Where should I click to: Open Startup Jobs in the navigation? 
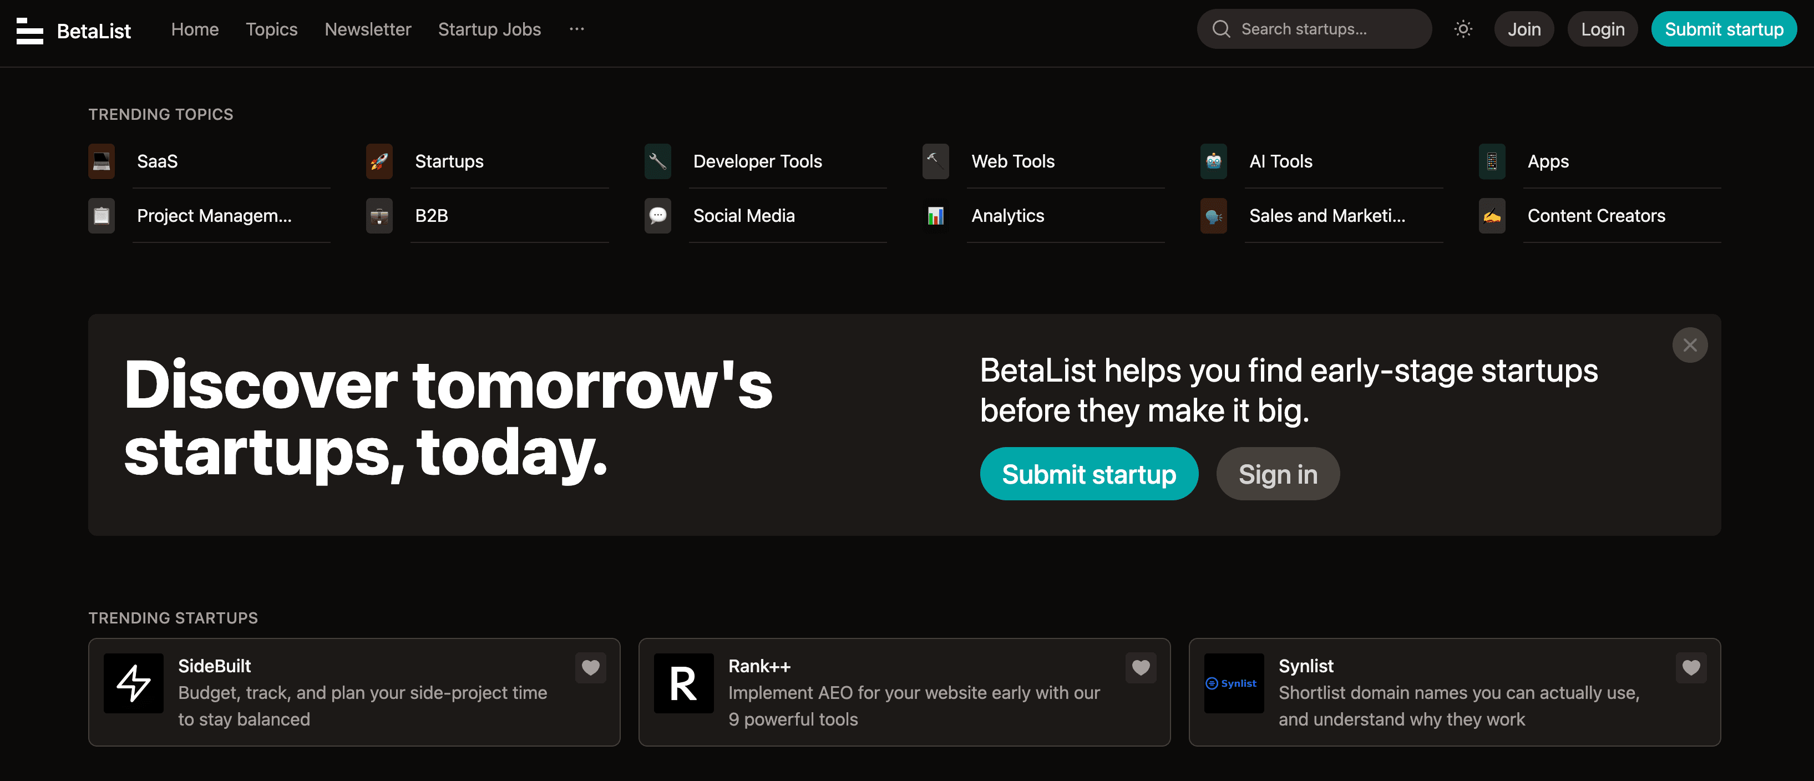click(489, 29)
